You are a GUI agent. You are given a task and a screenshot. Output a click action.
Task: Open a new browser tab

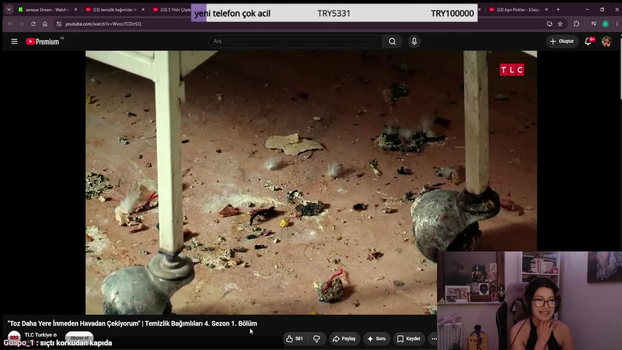pos(558,10)
